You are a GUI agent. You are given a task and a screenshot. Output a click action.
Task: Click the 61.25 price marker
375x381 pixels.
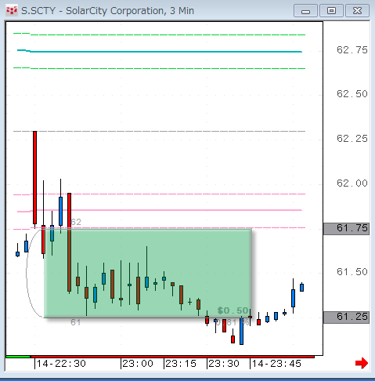346,317
